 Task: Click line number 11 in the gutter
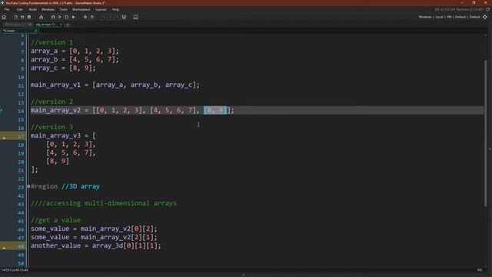[21, 85]
